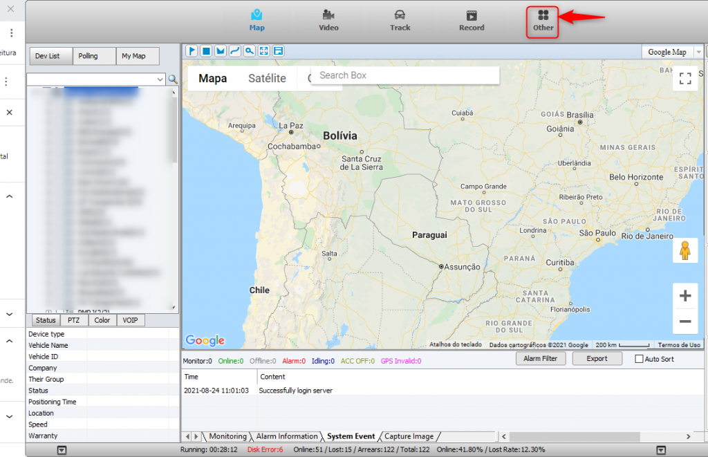Switch to the Alarm Information tab
This screenshot has width=708, height=457.
(287, 436)
